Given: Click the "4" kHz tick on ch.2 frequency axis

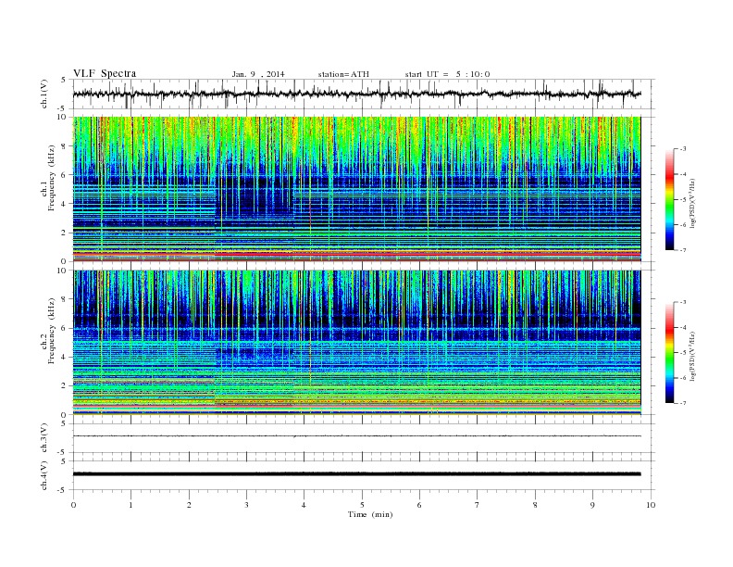Looking at the screenshot, I should click(64, 357).
